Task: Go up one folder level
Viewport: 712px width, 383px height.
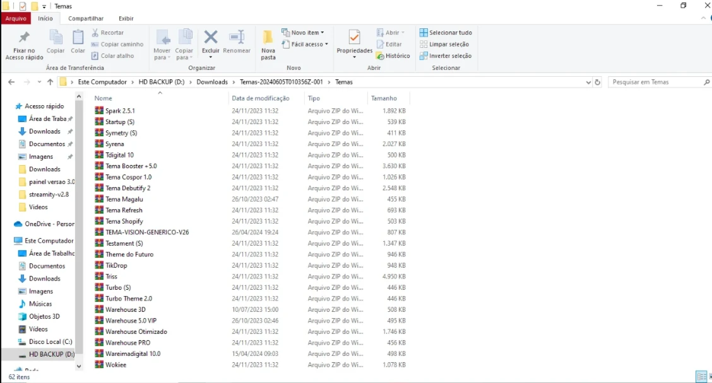Action: pos(50,82)
